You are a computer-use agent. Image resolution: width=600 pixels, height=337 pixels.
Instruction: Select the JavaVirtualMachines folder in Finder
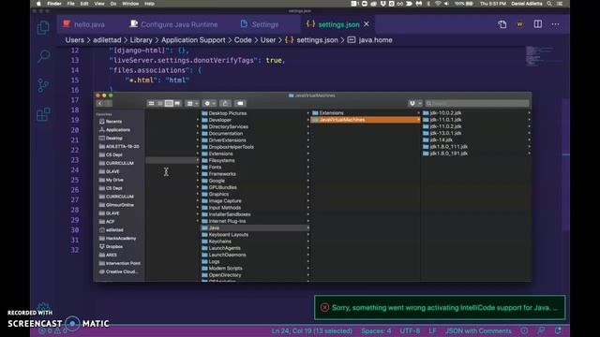[x=366, y=120]
